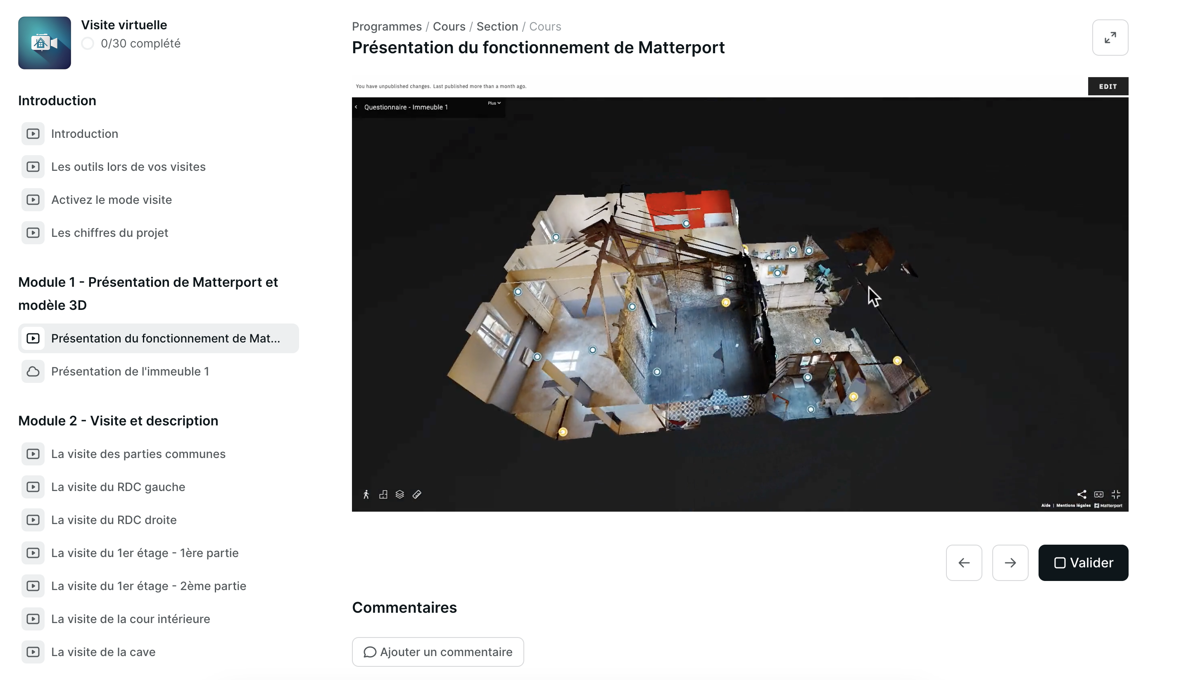Toggle the 0/30 complété progress circle
Image resolution: width=1179 pixels, height=680 pixels.
tap(88, 43)
